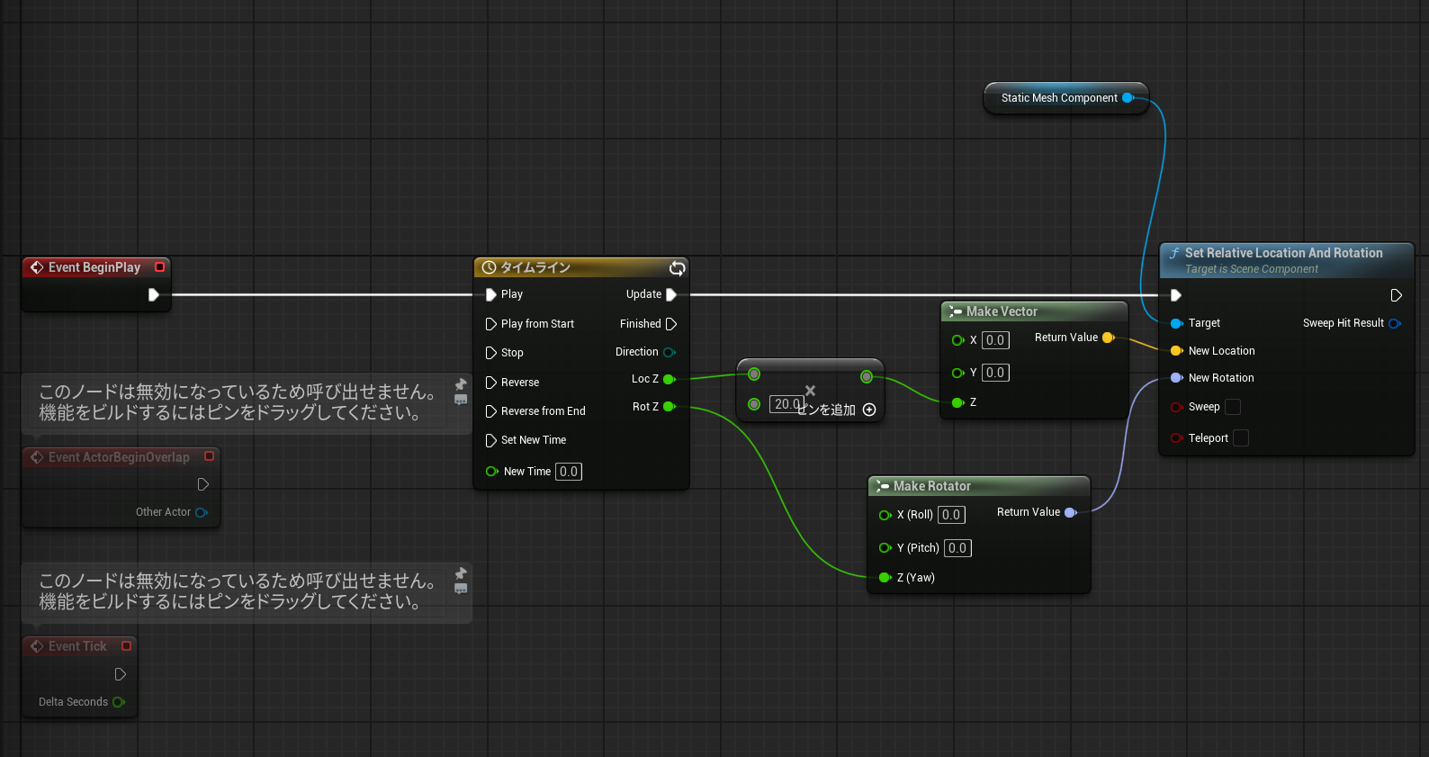
Task: Edit Make Vector X value field
Action: [x=995, y=340]
